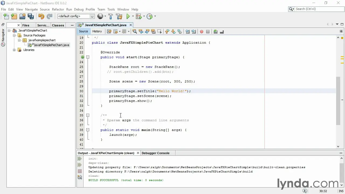
Task: Start macro recording with the red circle icon
Action: pyautogui.click(x=202, y=32)
